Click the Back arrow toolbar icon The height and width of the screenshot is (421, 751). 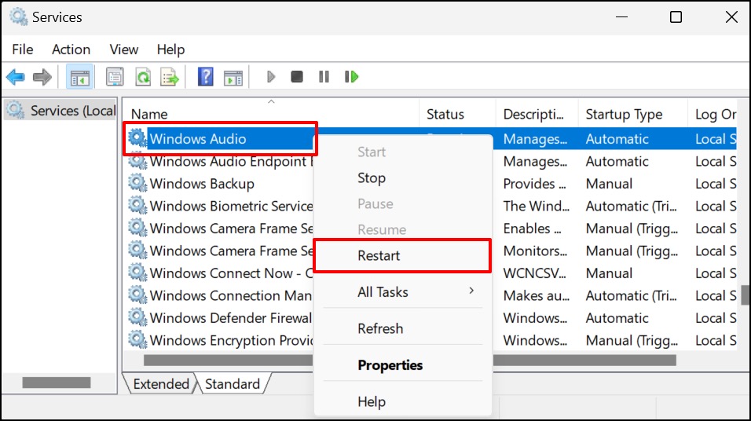pos(16,77)
